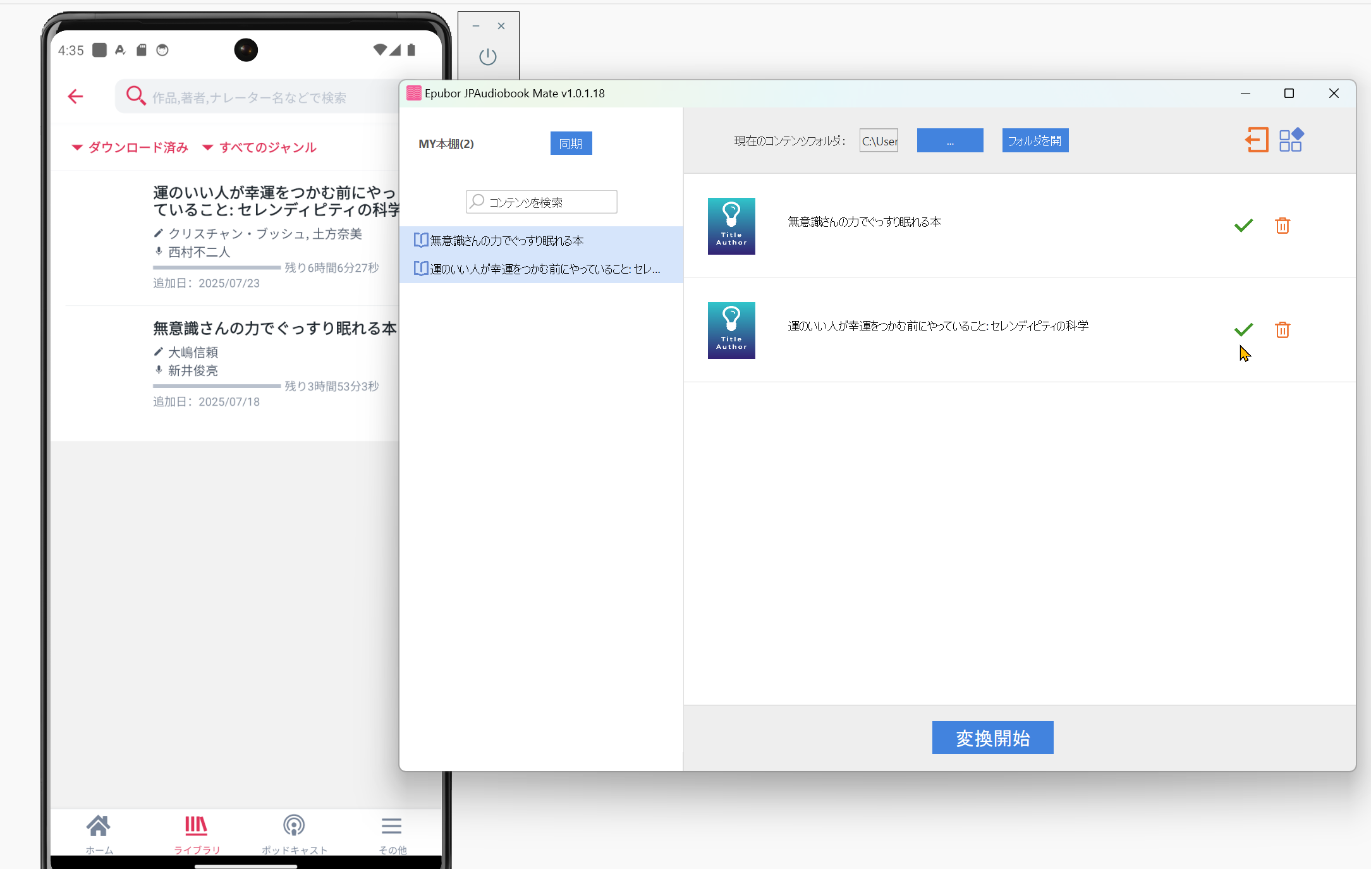Click the orange export/logout icon in Epubor
Viewport: 1371px width, 869px height.
[x=1257, y=140]
